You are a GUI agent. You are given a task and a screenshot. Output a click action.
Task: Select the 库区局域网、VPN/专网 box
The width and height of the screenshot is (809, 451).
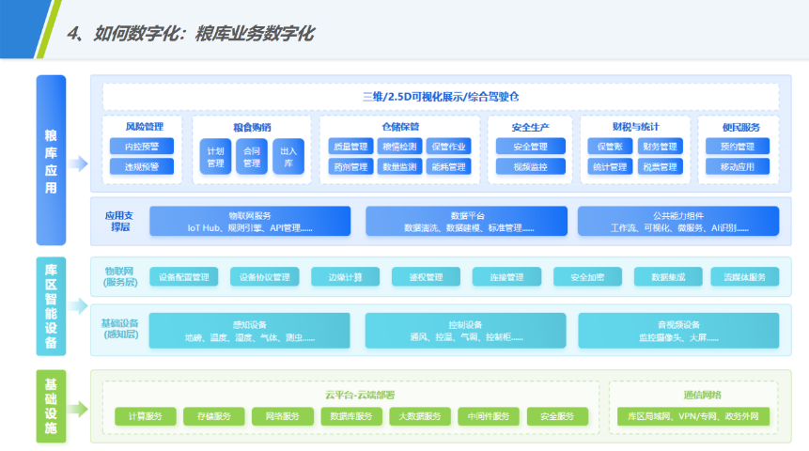point(693,416)
